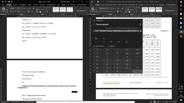This screenshot has width=184, height=103.
Task: Click Помощник search field in left Word
Action: coord(72,5)
